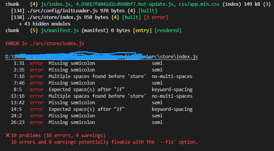Click '10 problems (10 errors, 0 warnings)' summary
This screenshot has width=274, height=151.
tap(58, 136)
